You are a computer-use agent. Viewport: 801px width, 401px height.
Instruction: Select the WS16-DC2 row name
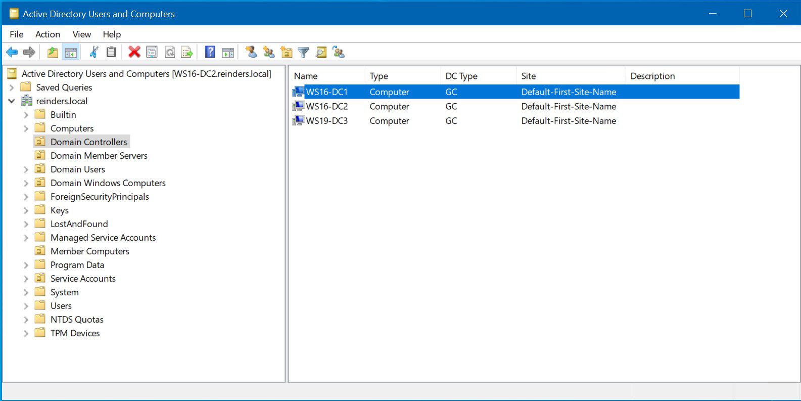pyautogui.click(x=327, y=106)
